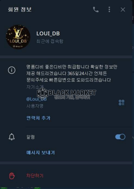The width and height of the screenshot is (134, 189).
Task: Click the 사용자명 label under username
Action: click(x=35, y=106)
